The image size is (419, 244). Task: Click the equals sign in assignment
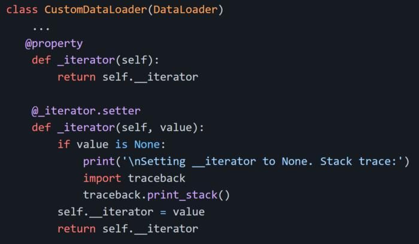[x=163, y=212]
